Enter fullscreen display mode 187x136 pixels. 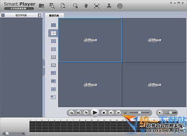point(96,6)
